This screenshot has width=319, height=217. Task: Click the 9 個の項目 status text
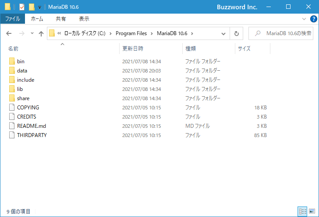[x=18, y=211]
